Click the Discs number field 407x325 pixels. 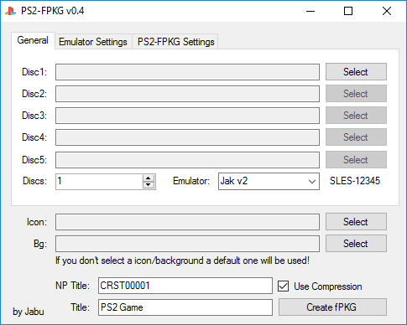pos(99,182)
